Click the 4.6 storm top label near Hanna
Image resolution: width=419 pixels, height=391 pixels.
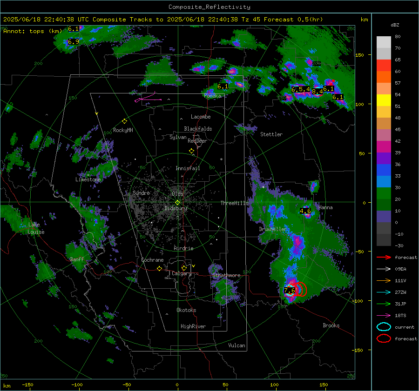tap(305, 211)
